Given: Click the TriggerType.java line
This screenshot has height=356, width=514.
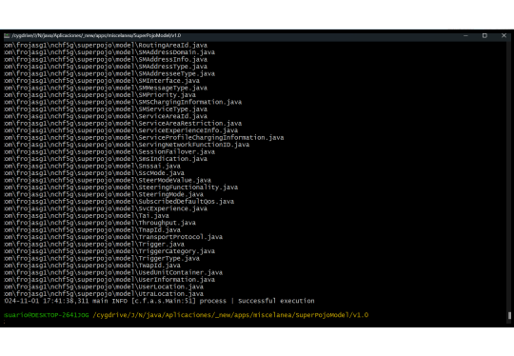Looking at the screenshot, I should point(102,258).
